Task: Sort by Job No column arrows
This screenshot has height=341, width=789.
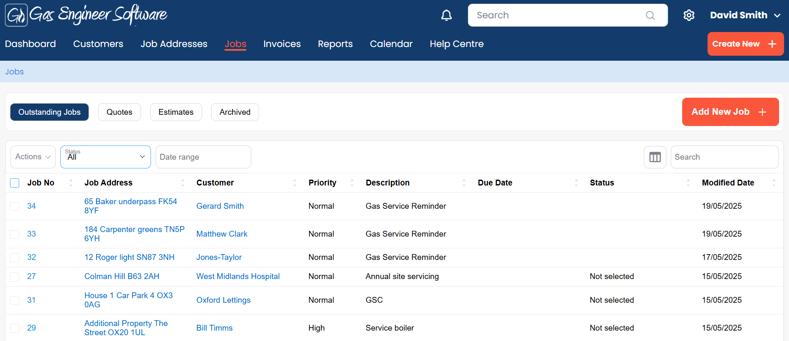Action: [x=71, y=183]
